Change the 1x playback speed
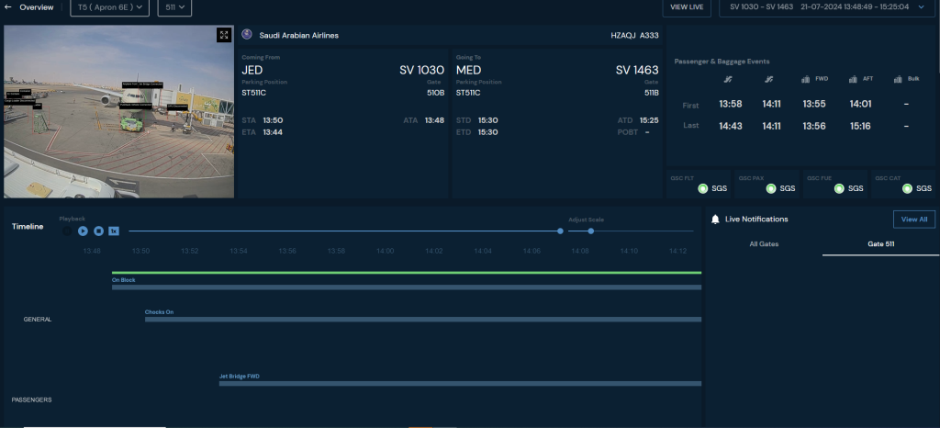Viewport: 940px width, 428px height. click(x=114, y=231)
